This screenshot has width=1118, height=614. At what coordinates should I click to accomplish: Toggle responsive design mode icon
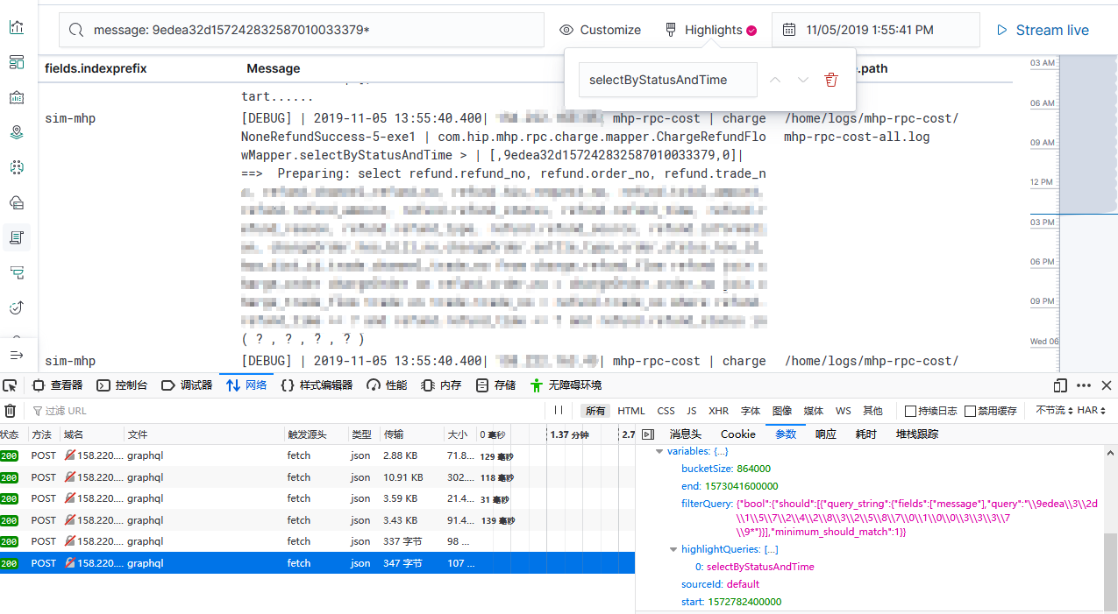coord(1060,385)
